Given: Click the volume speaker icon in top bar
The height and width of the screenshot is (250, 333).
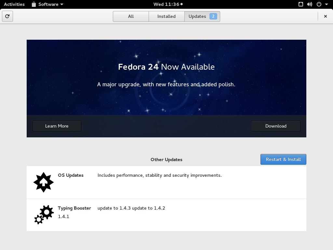Looking at the screenshot, I should (x=309, y=4).
